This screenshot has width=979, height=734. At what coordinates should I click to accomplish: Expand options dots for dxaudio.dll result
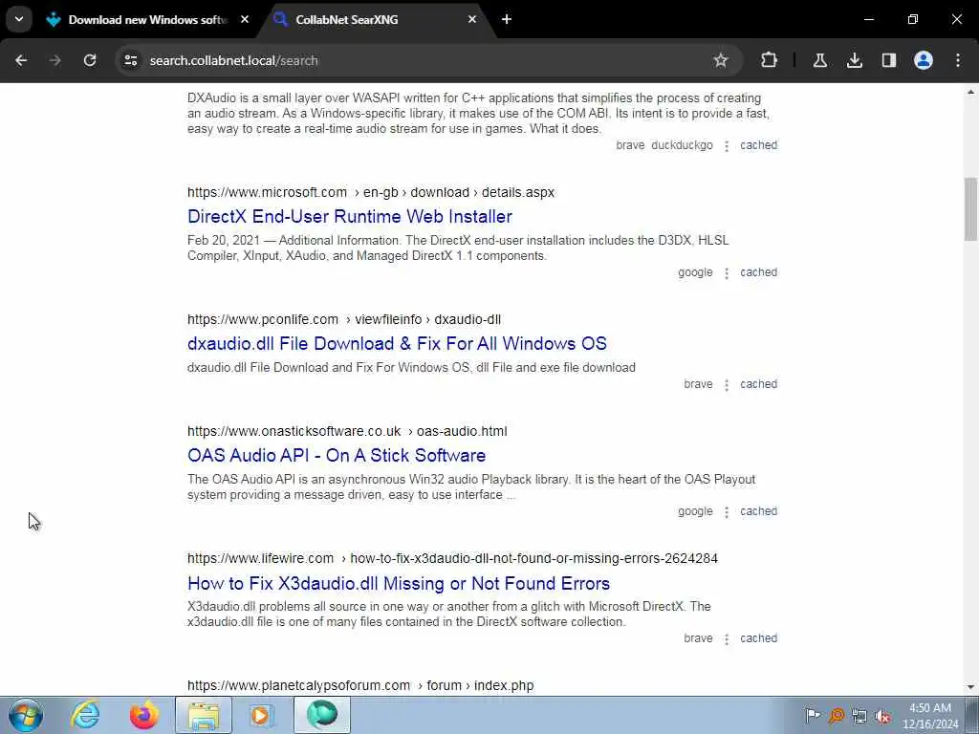[x=727, y=385]
